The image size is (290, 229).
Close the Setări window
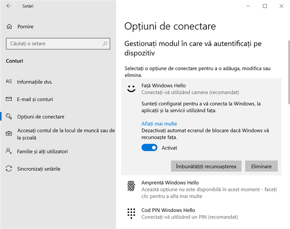(x=281, y=6)
